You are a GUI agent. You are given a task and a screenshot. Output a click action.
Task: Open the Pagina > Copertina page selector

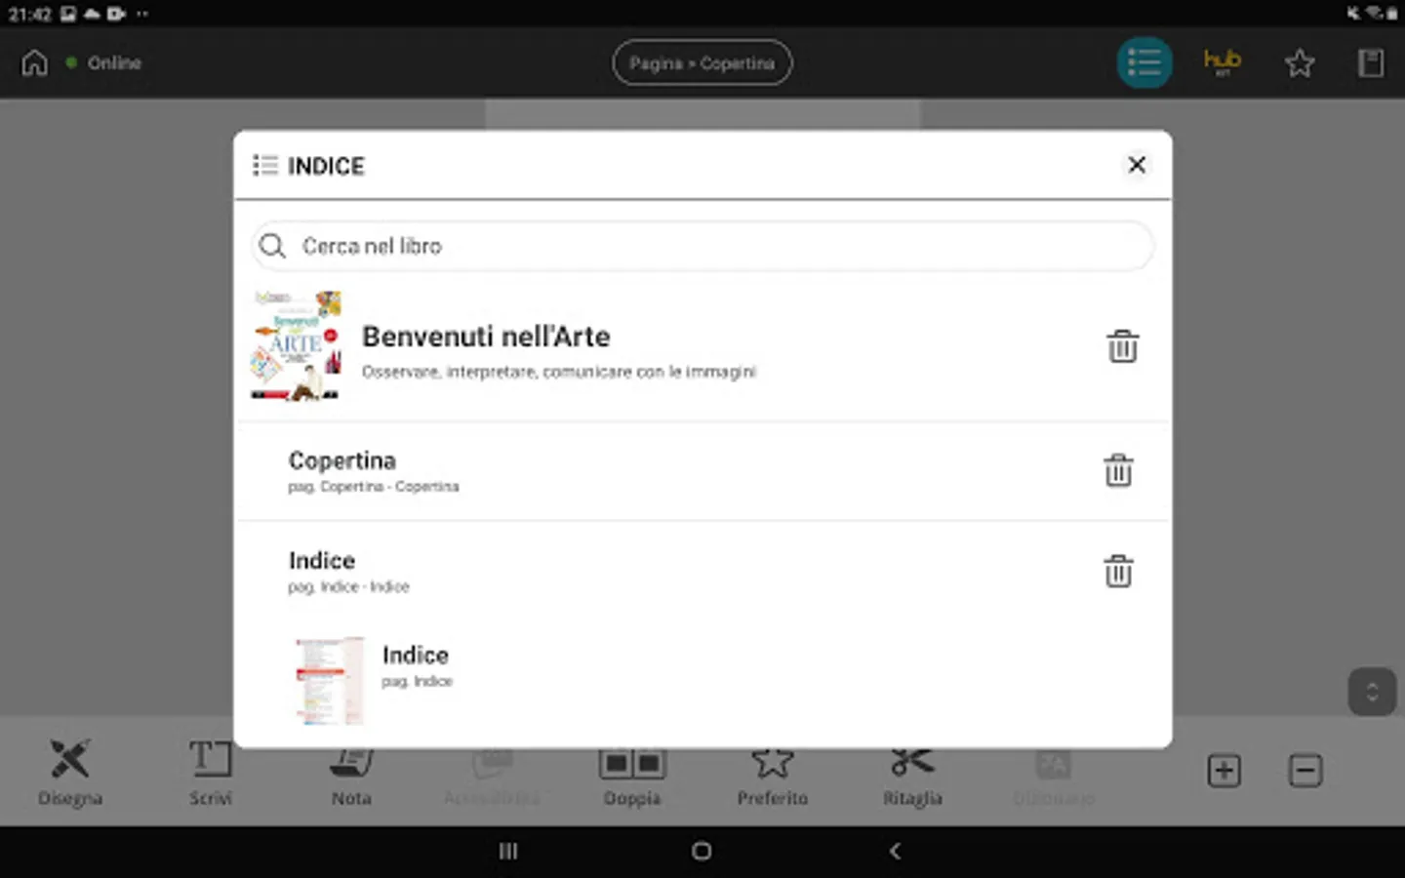pos(702,63)
